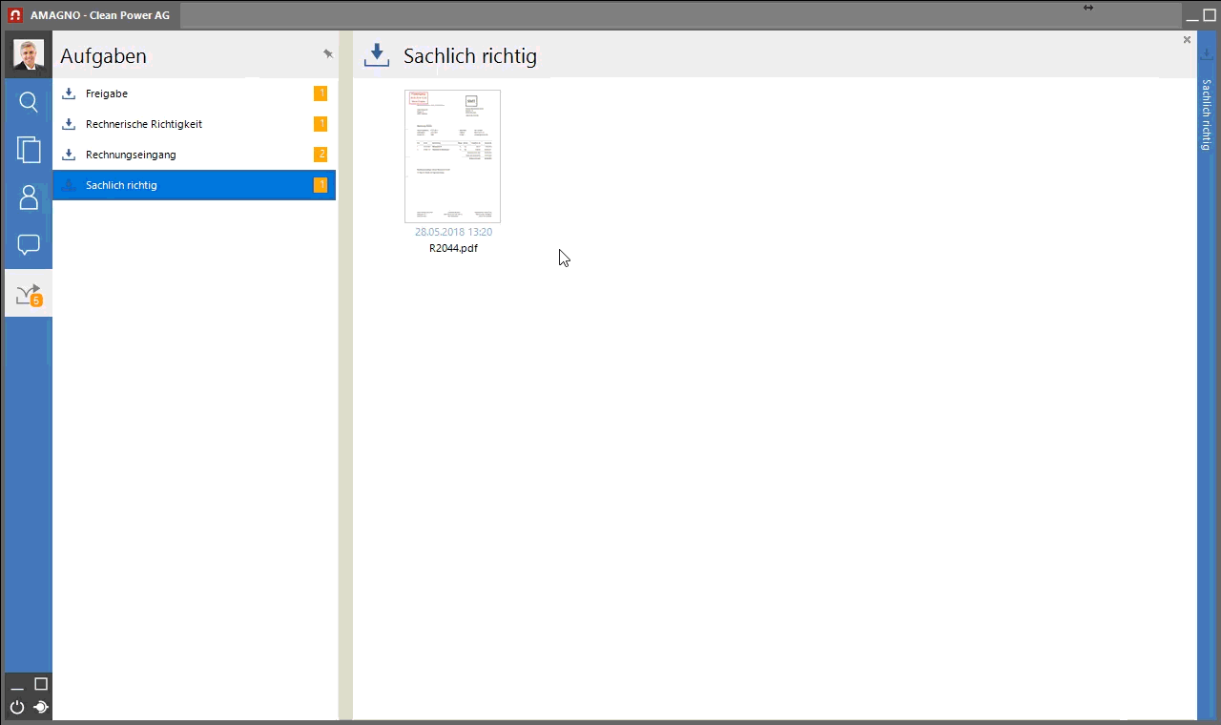
Task: Click the Aufgaben panel heading
Action: tap(103, 56)
